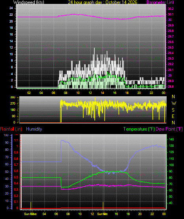Click the 360 value on the wind direction axis
The height and width of the screenshot is (219, 184).
click(13, 97)
